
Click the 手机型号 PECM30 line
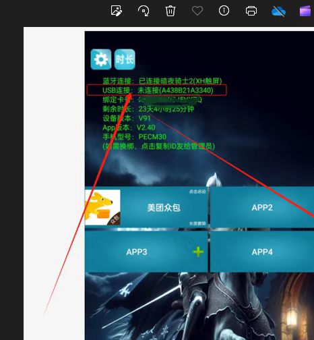pos(135,137)
